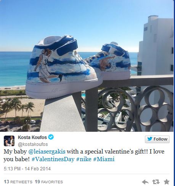Open Kosta Koufos profile avatar

click(9, 141)
